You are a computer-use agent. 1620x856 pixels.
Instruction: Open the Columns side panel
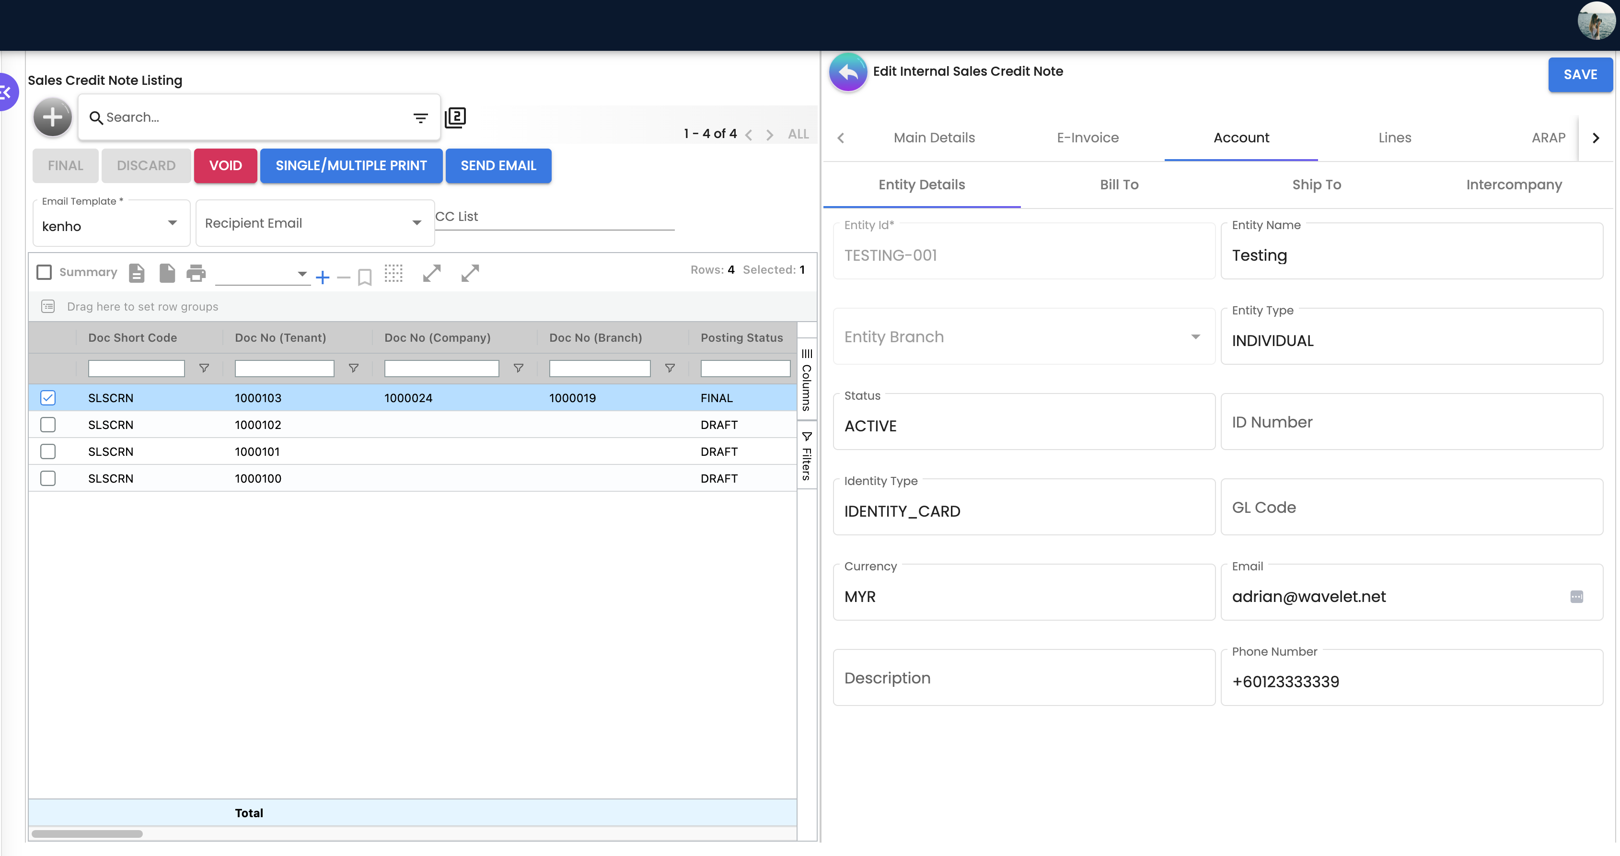click(807, 379)
